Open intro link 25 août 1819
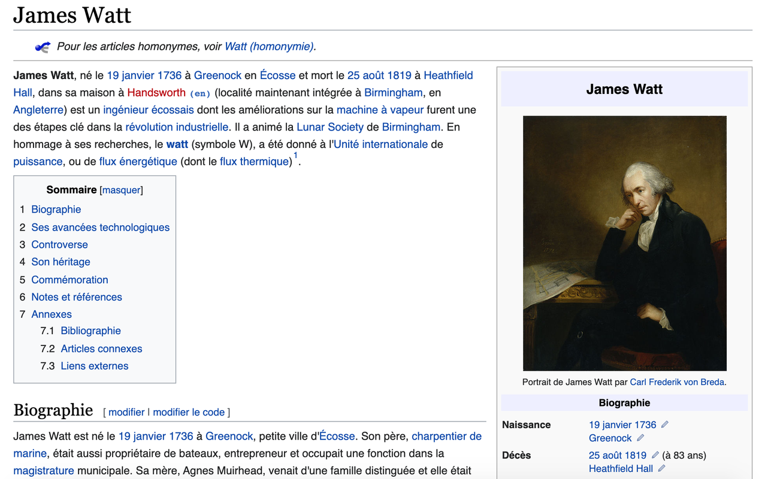The image size is (762, 479). tap(379, 75)
